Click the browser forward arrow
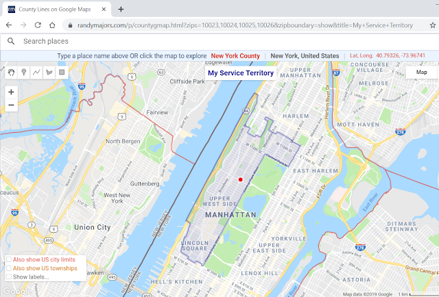The image size is (439, 297). [x=23, y=25]
